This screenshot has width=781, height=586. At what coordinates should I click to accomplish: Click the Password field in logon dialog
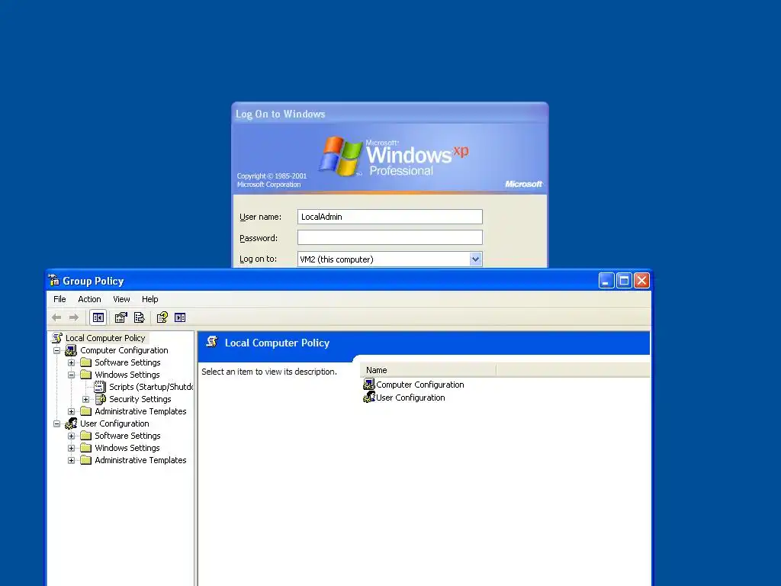pos(390,237)
